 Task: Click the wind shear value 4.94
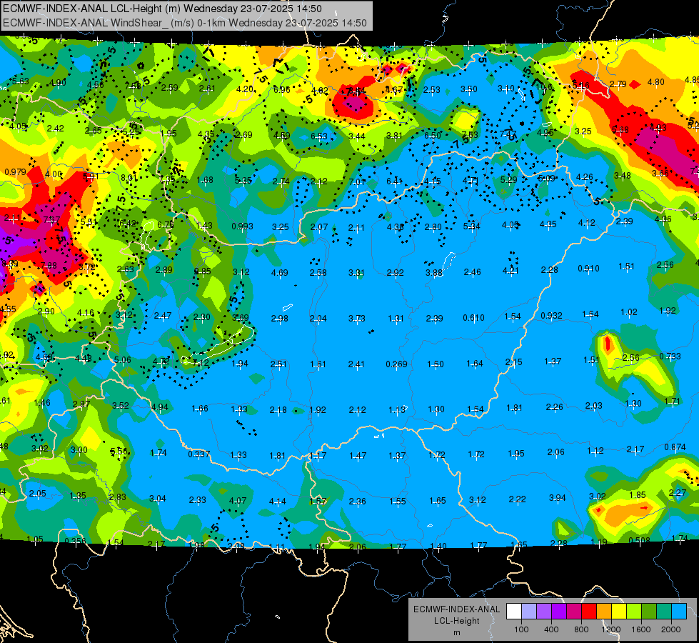pyautogui.click(x=160, y=407)
